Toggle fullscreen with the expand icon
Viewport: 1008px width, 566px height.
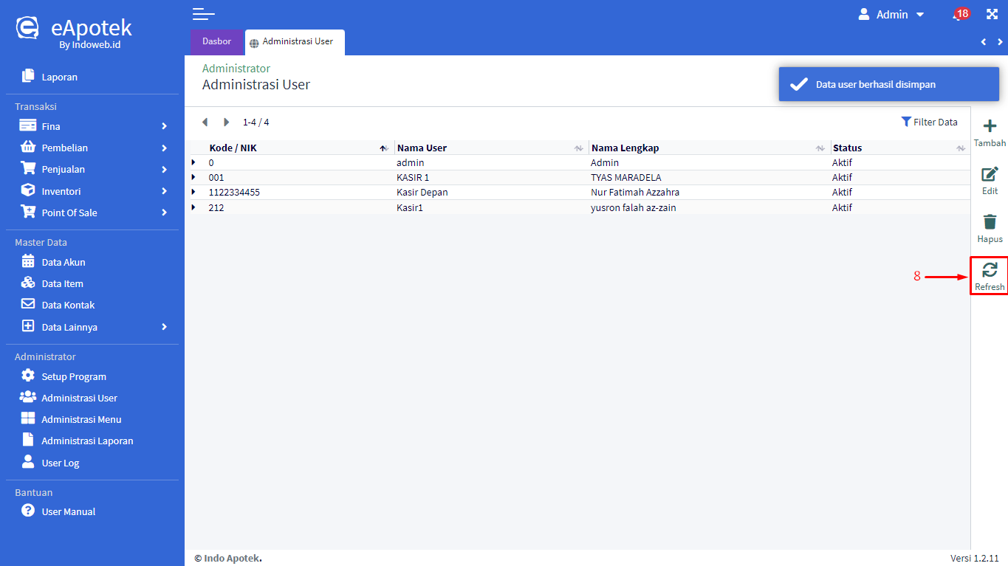coord(992,15)
